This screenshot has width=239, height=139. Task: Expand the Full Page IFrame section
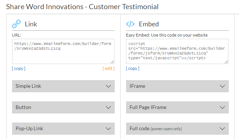click(x=177, y=107)
